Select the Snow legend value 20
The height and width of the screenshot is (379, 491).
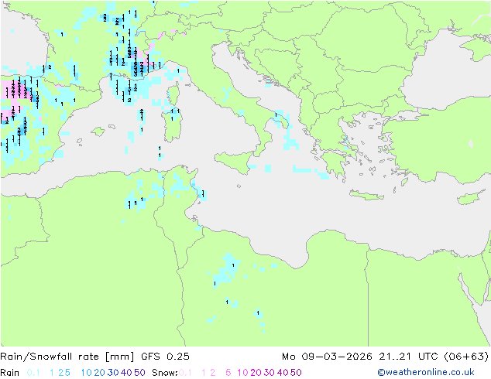[x=256, y=373]
